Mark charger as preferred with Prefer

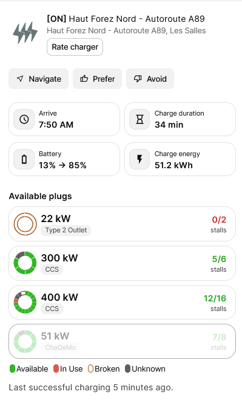click(x=98, y=79)
